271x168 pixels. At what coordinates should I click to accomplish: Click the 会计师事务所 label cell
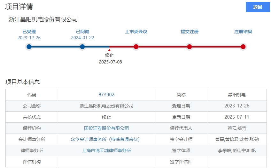(32, 139)
